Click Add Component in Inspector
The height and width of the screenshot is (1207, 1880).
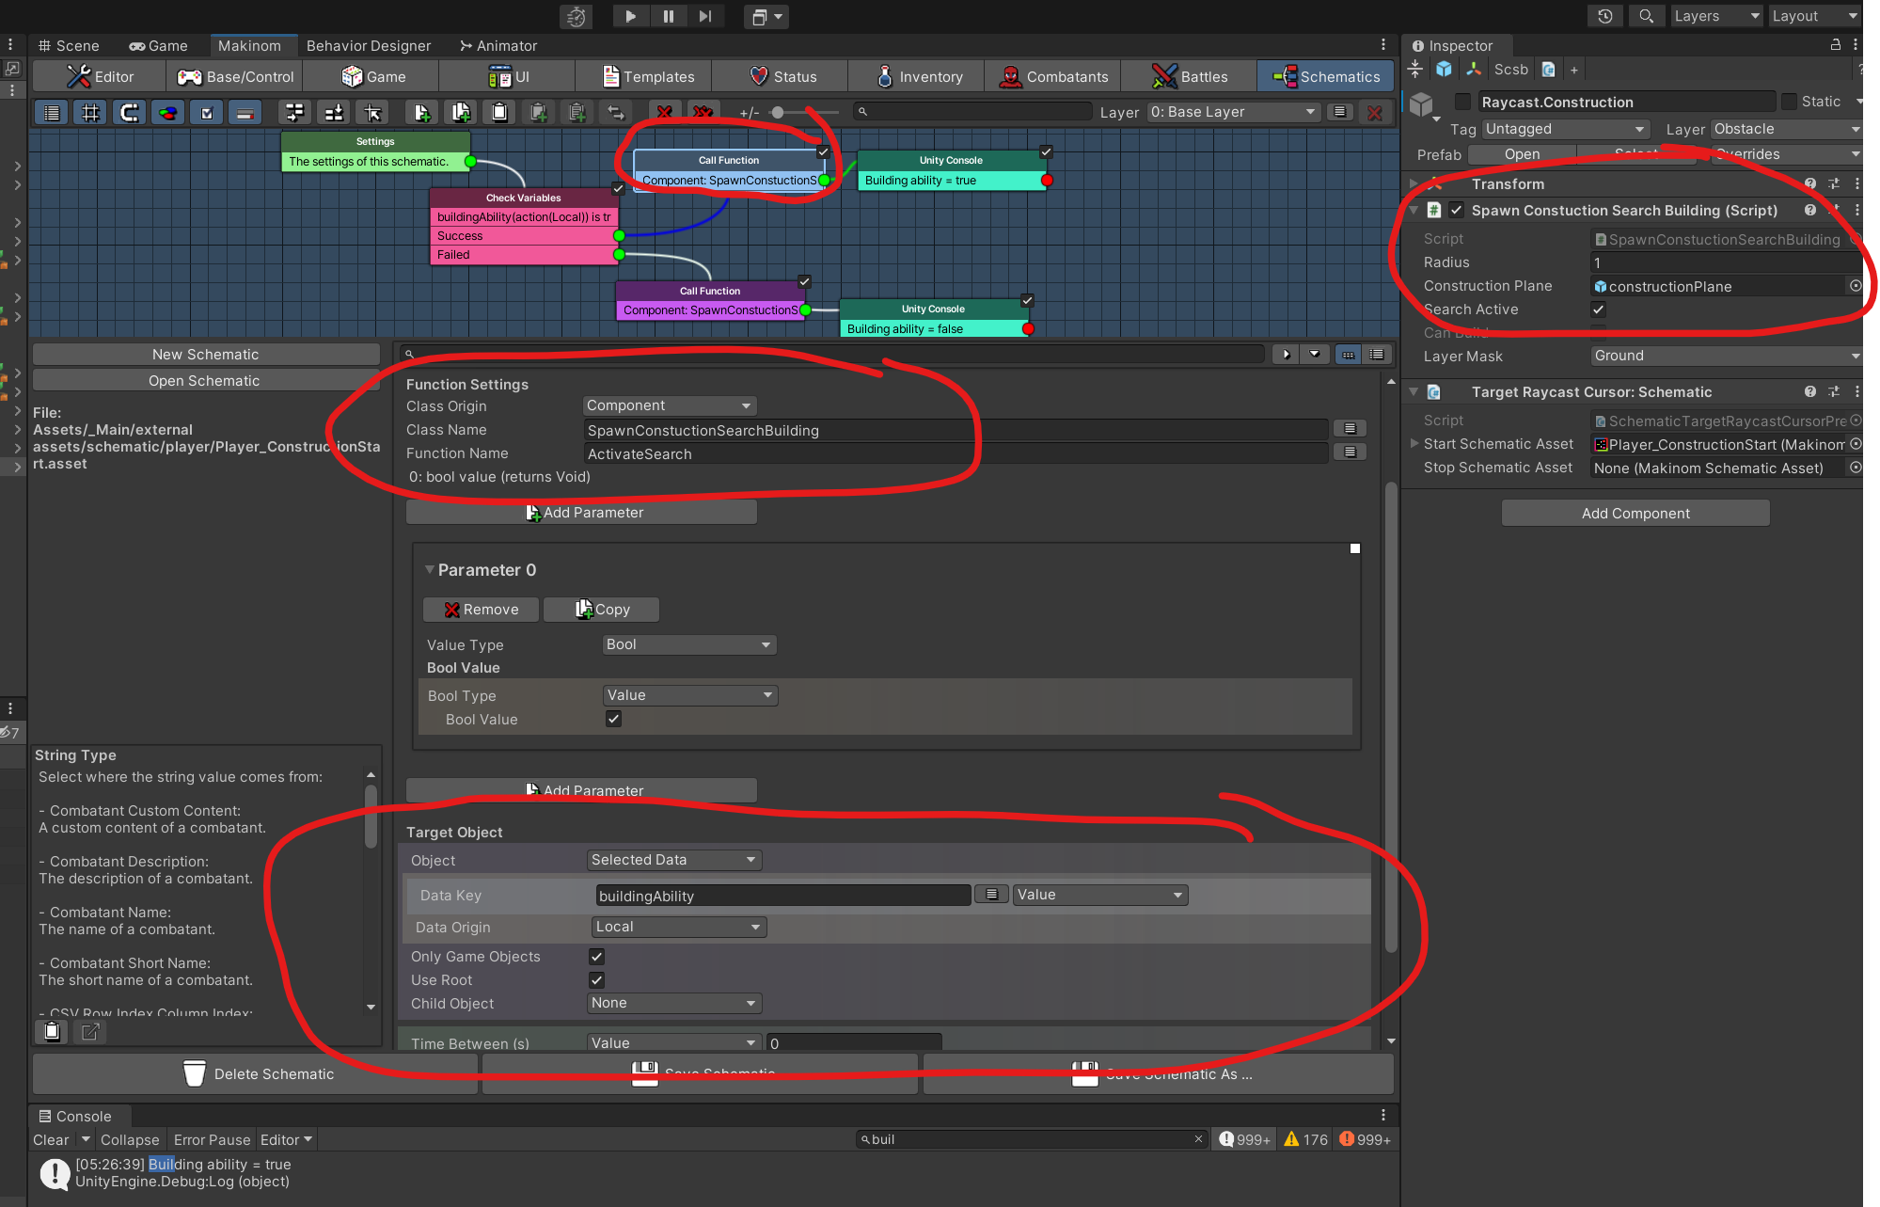click(1635, 514)
